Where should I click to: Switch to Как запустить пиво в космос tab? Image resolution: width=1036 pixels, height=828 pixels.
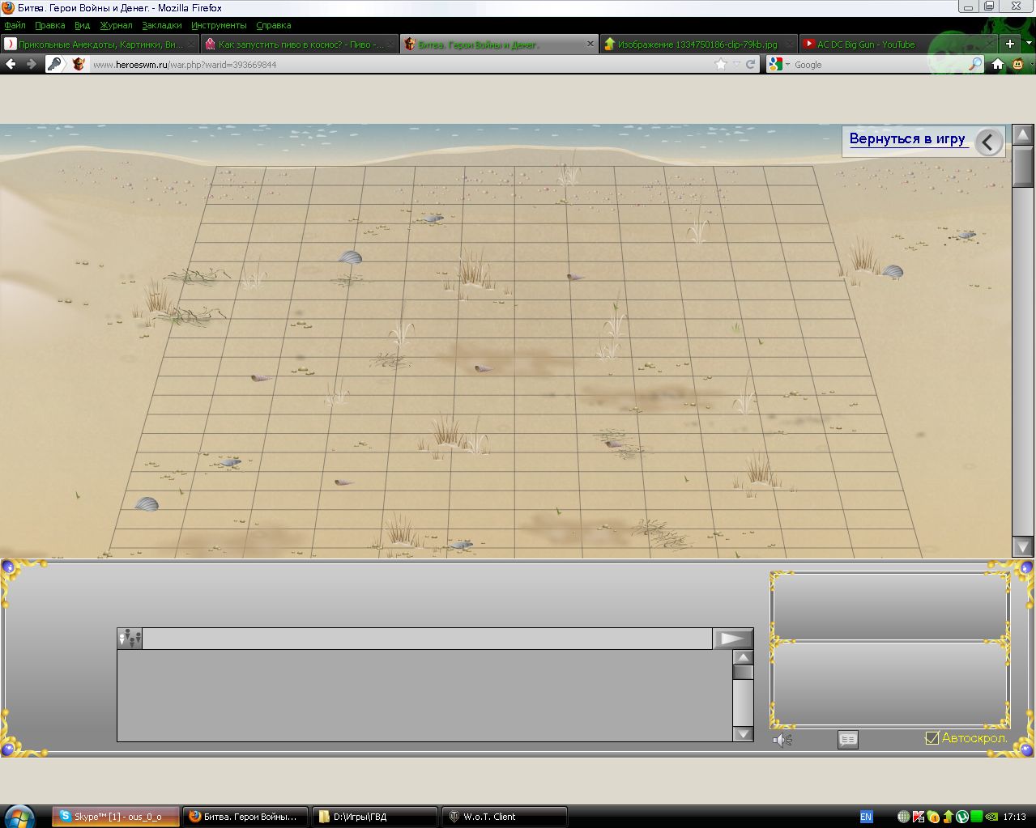(x=300, y=45)
